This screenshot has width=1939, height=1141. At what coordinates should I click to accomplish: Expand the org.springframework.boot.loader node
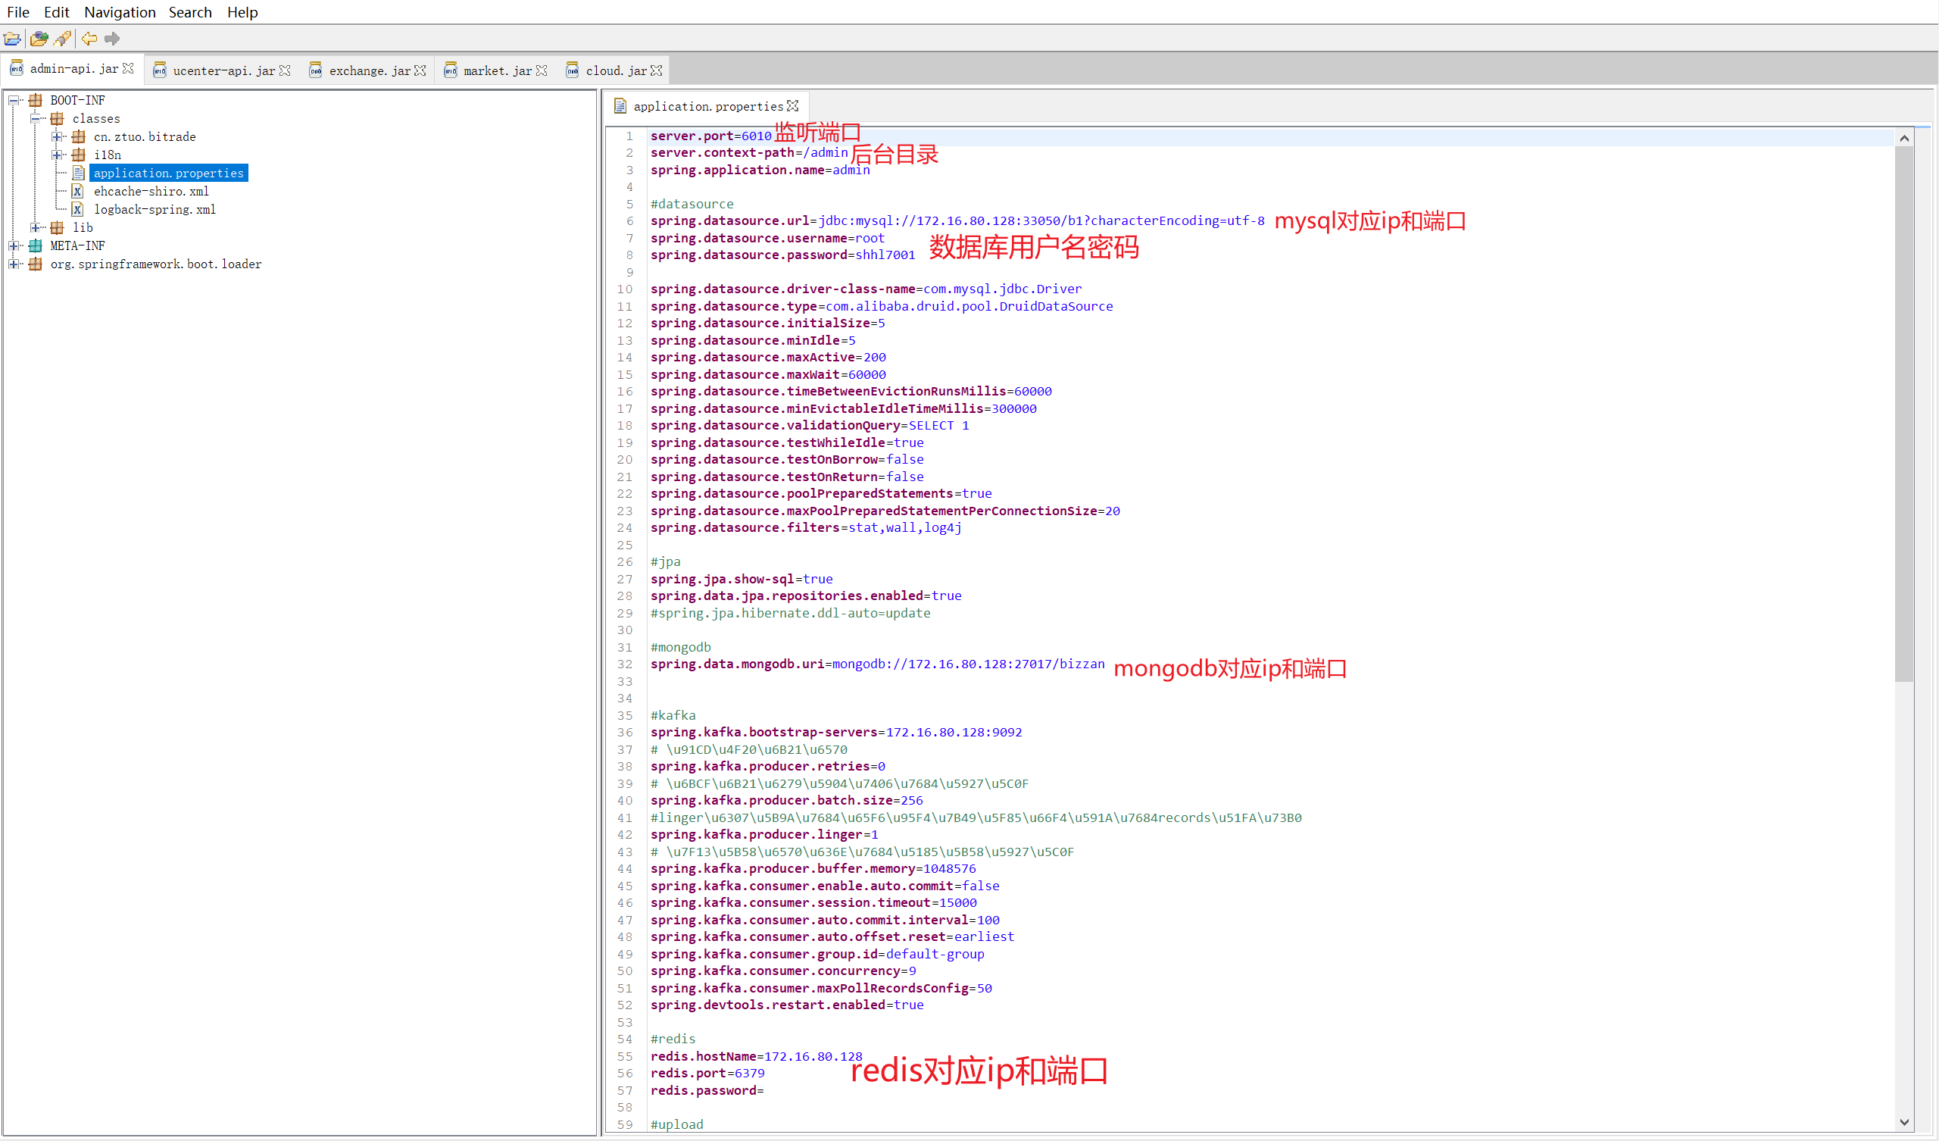(14, 264)
